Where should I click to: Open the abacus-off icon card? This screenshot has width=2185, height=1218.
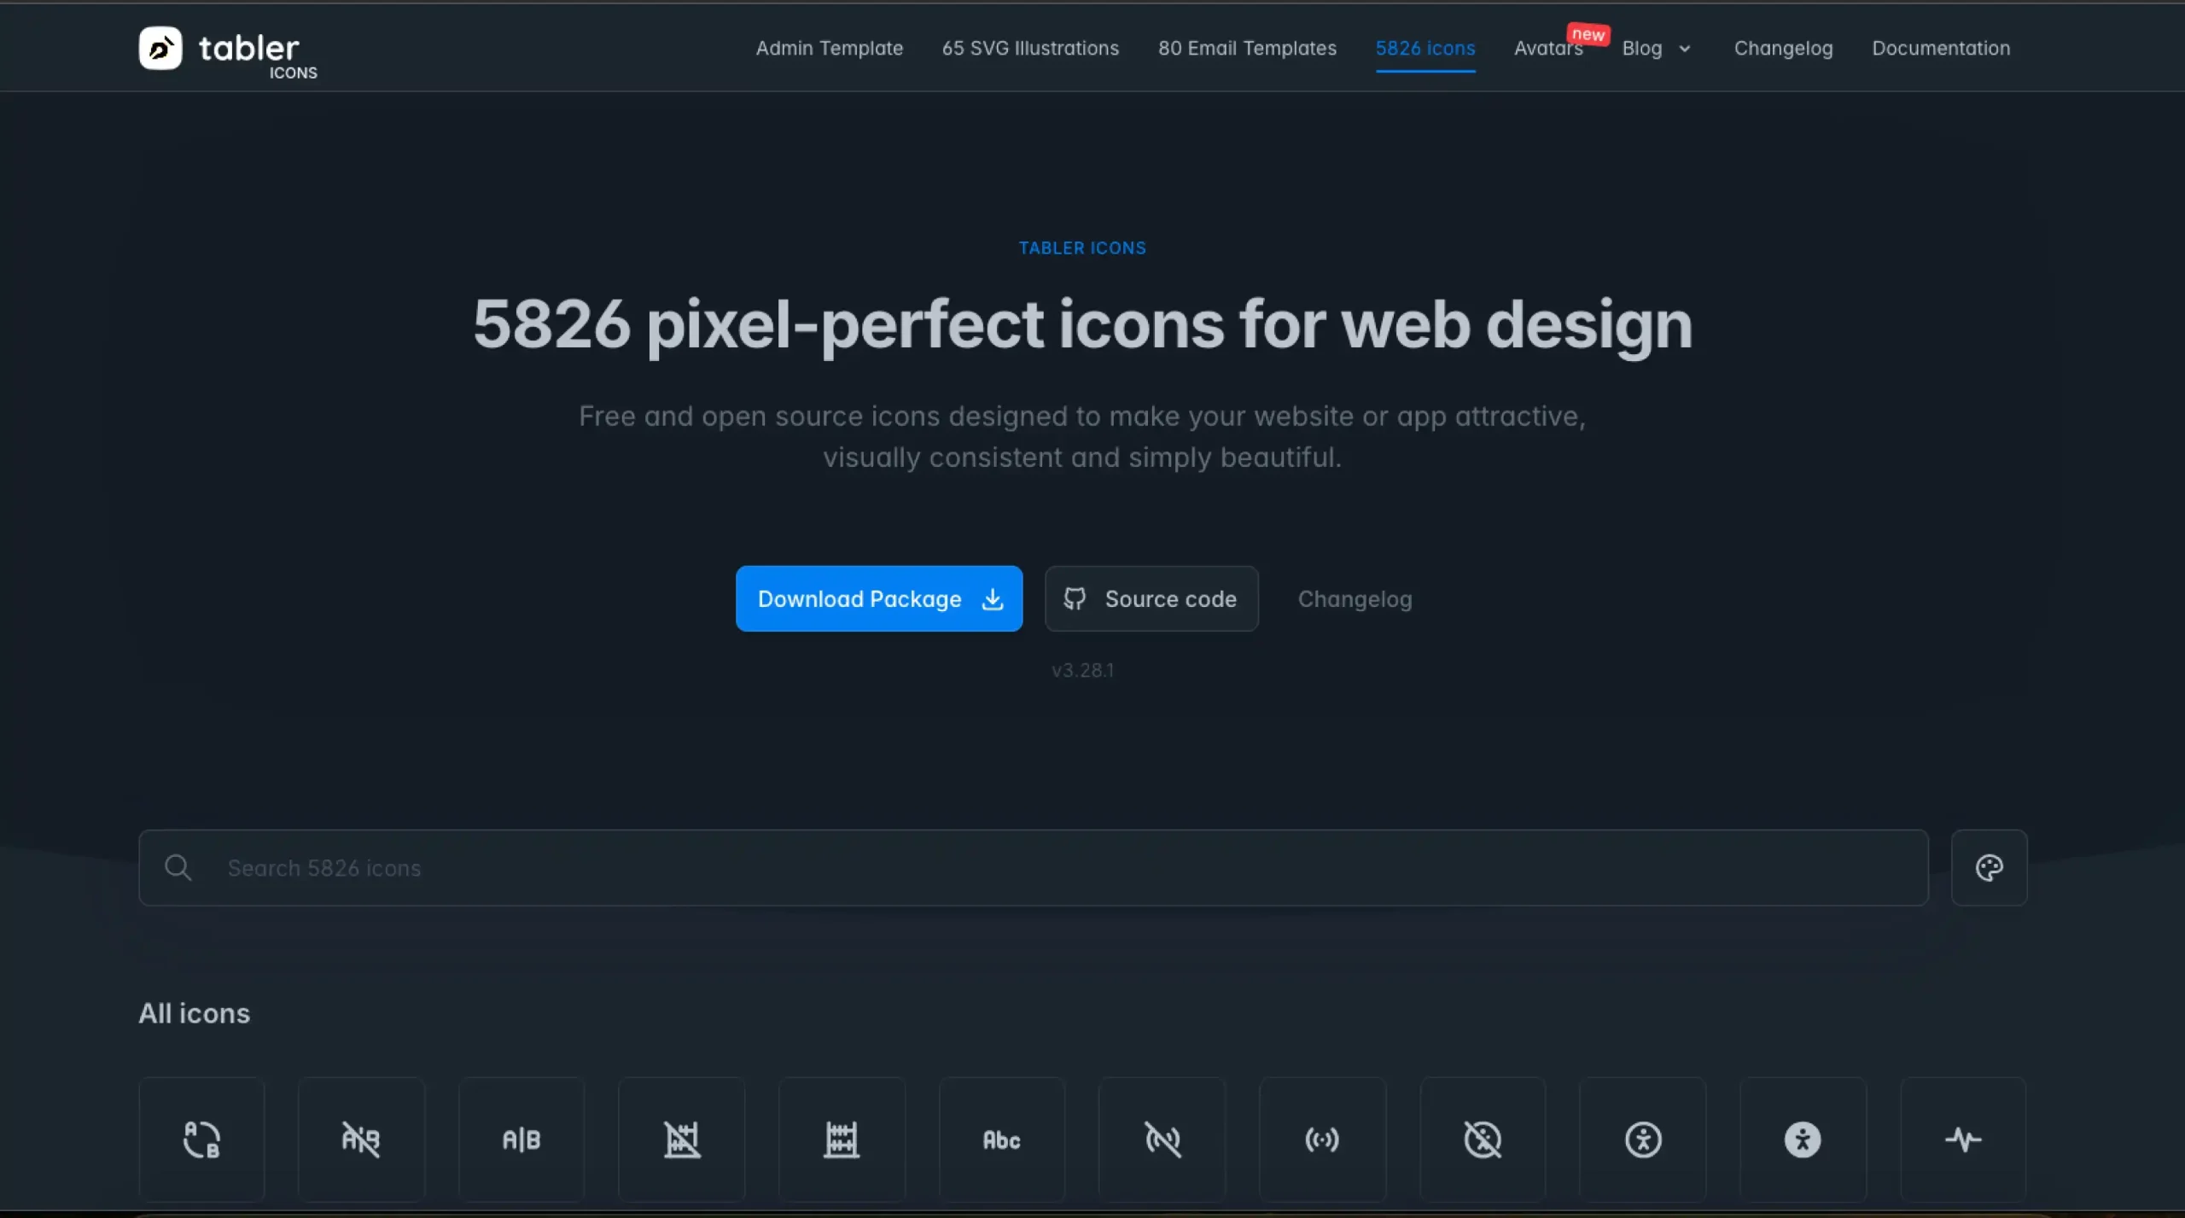pos(681,1139)
